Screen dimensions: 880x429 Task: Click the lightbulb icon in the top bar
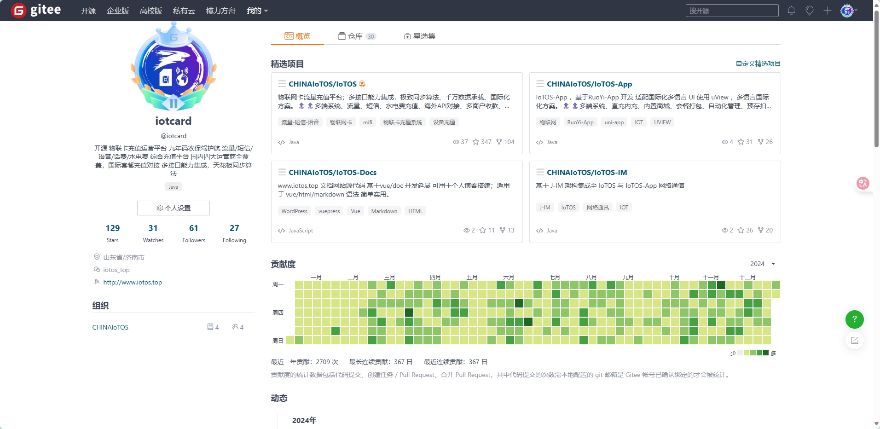pyautogui.click(x=809, y=11)
